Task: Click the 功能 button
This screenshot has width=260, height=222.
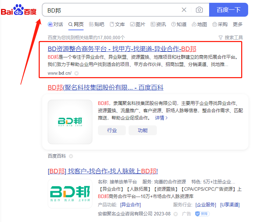Action: (143, 130)
